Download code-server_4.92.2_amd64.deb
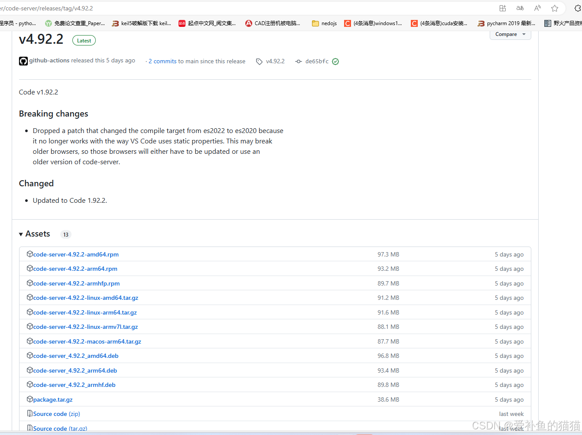 pos(76,356)
